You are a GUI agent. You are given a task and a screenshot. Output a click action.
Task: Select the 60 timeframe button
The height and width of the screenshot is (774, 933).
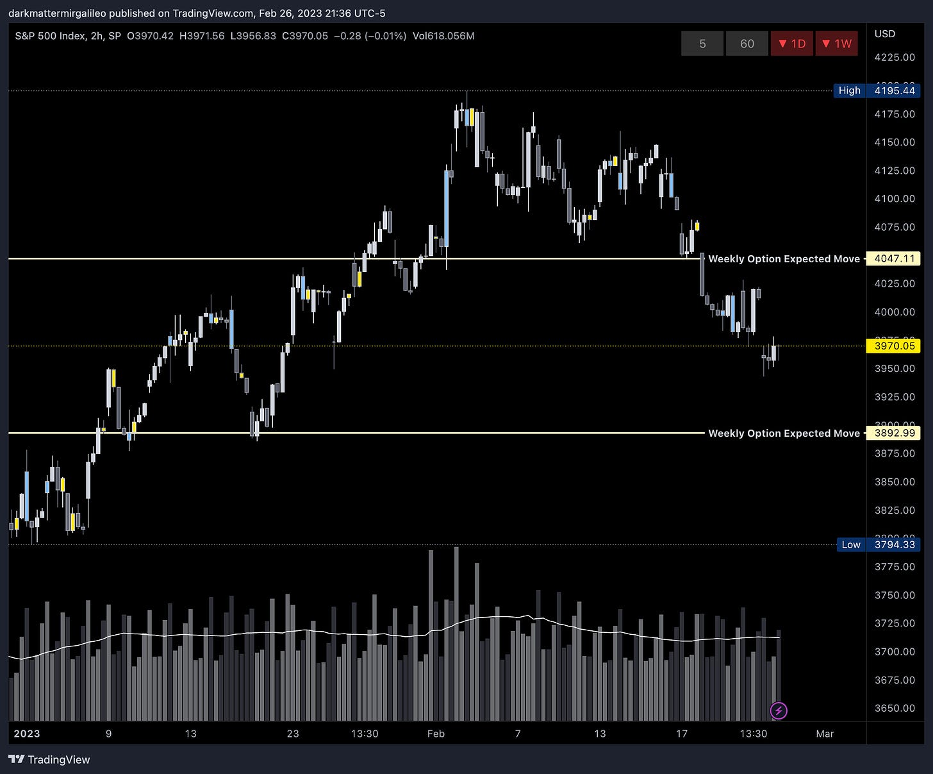(x=747, y=44)
